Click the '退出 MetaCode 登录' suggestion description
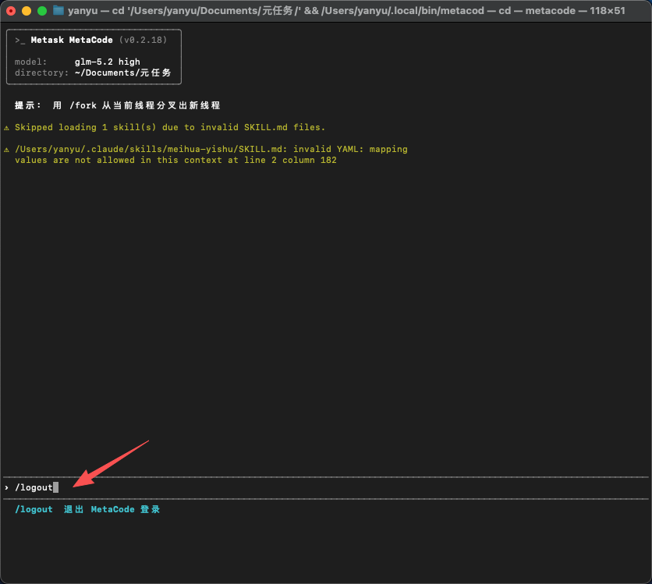Image resolution: width=652 pixels, height=584 pixels. click(112, 509)
